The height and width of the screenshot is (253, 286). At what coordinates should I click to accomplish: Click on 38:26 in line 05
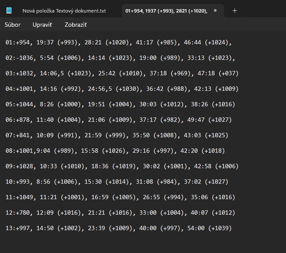[x=199, y=104]
